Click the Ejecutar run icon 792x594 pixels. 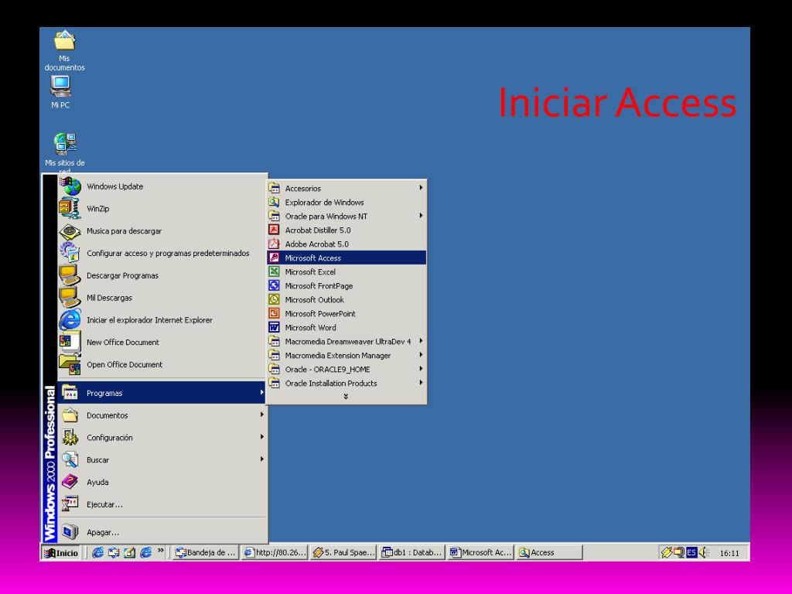click(70, 504)
